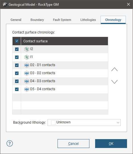Move selected surface down in chronology

[114, 82]
